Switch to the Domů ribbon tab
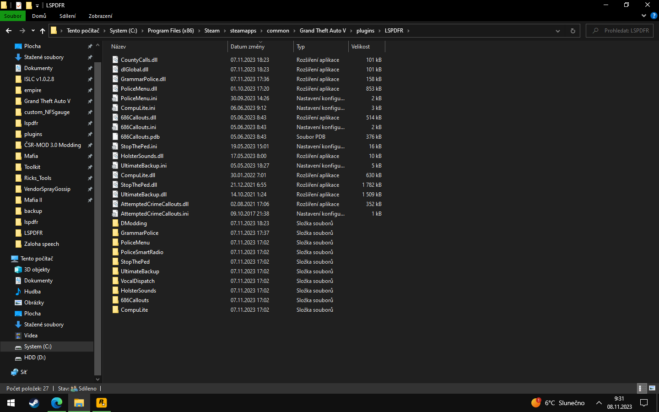The width and height of the screenshot is (659, 412). click(39, 16)
